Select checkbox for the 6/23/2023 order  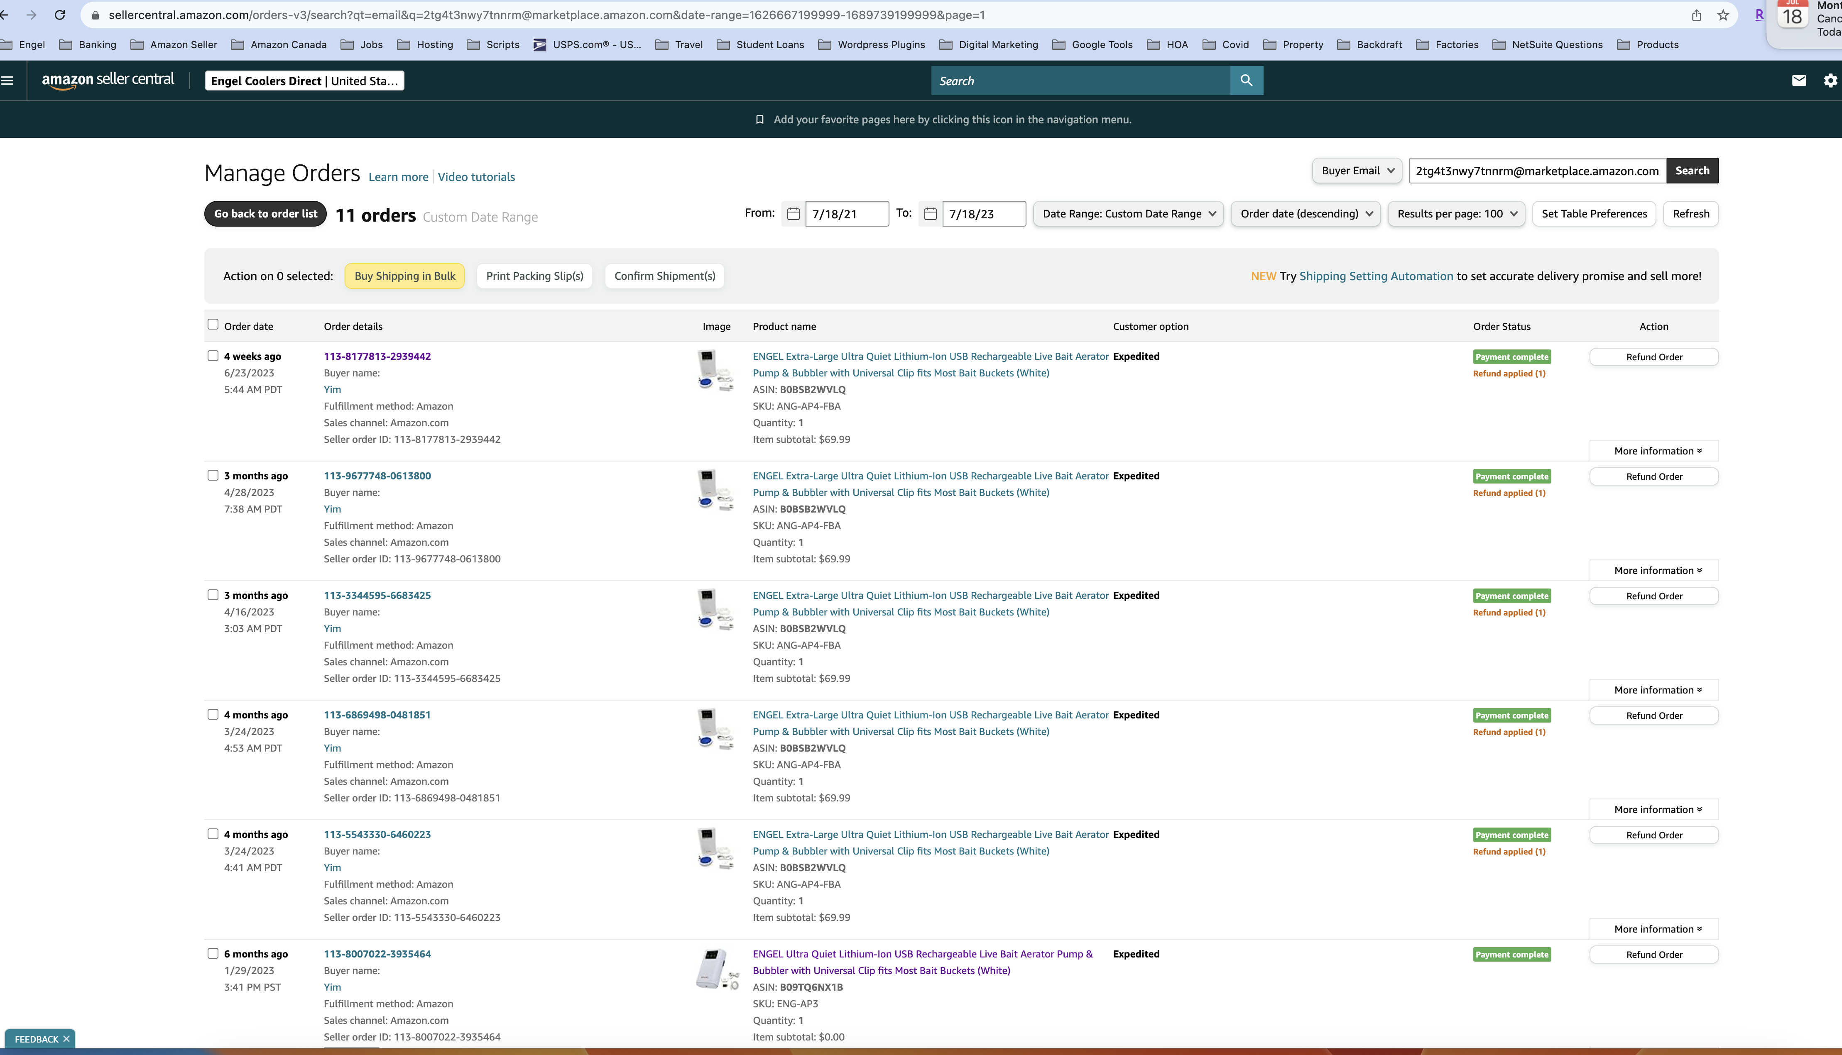tap(213, 356)
